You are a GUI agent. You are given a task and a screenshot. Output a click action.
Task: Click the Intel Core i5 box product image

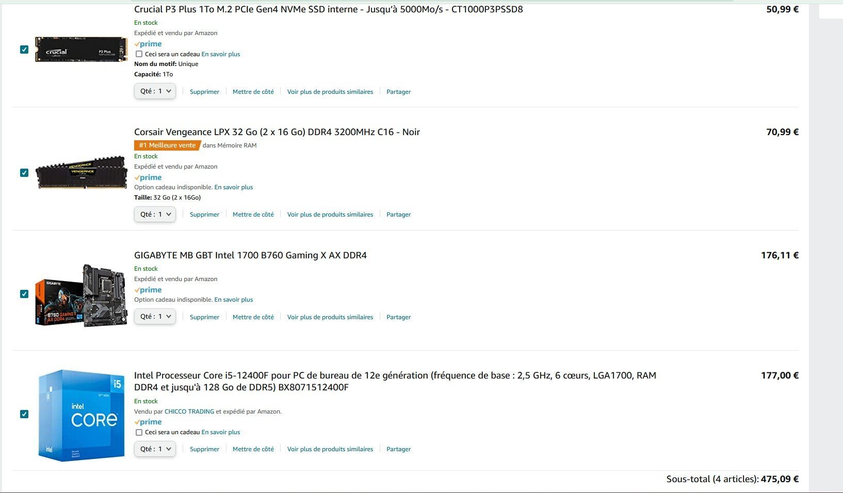[82, 415]
